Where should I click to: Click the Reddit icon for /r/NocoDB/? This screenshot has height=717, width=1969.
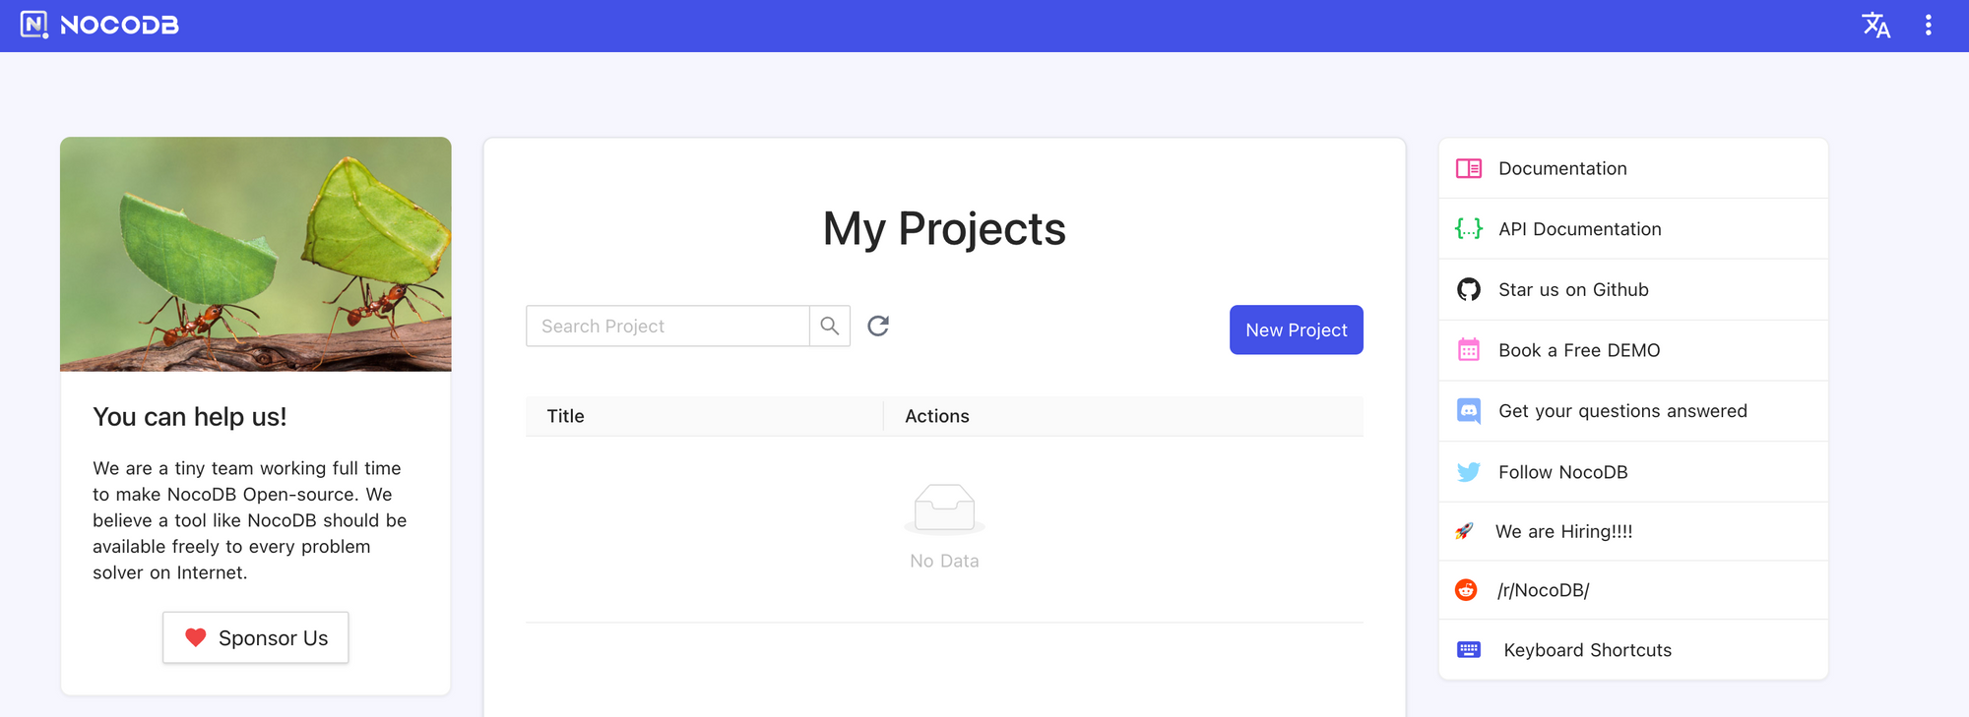click(1467, 590)
